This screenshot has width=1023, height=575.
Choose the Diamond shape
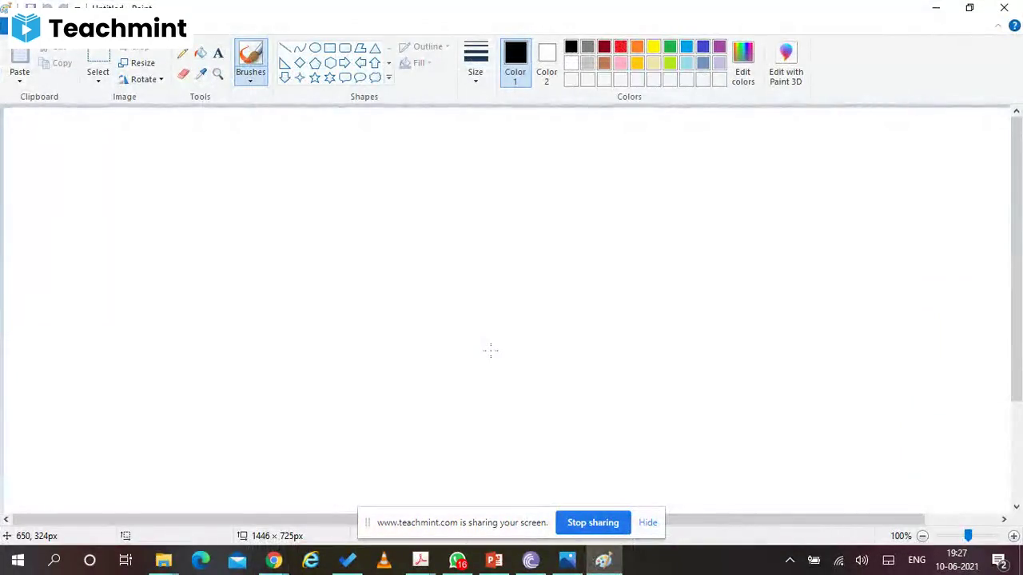(x=300, y=63)
